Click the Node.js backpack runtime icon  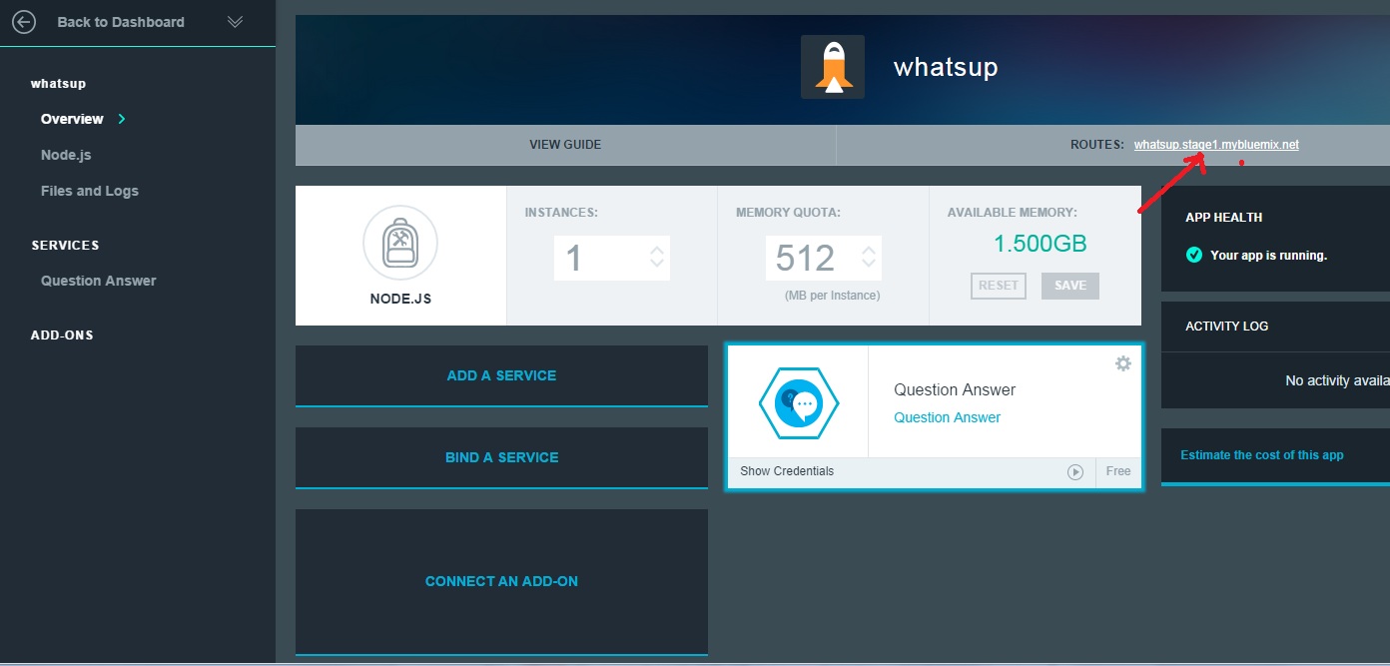click(400, 243)
